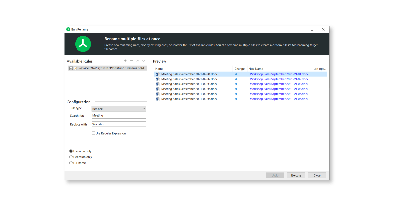Click the Word file icon for 2021-09-03.docx
The image size is (394, 206).
point(158,84)
